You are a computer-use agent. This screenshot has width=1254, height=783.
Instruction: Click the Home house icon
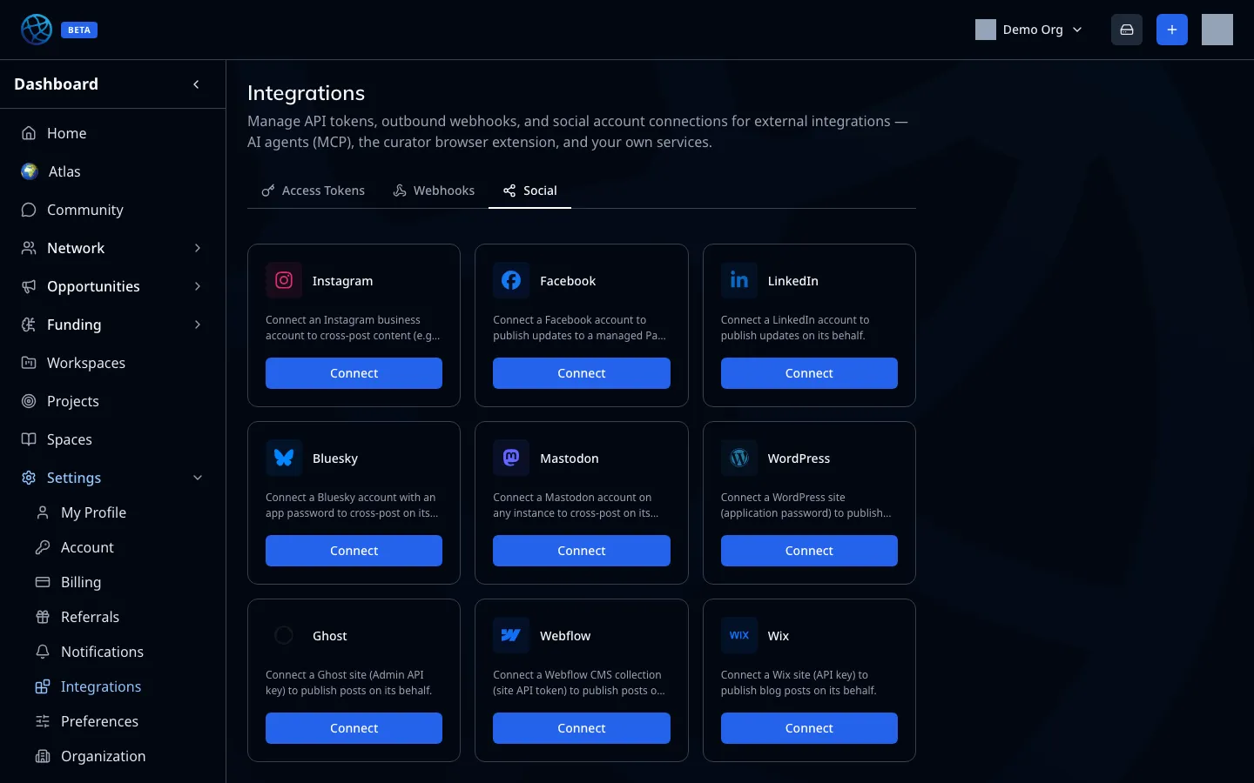click(29, 133)
